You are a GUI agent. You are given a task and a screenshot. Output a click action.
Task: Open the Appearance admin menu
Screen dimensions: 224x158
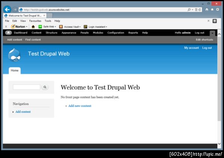(69, 33)
